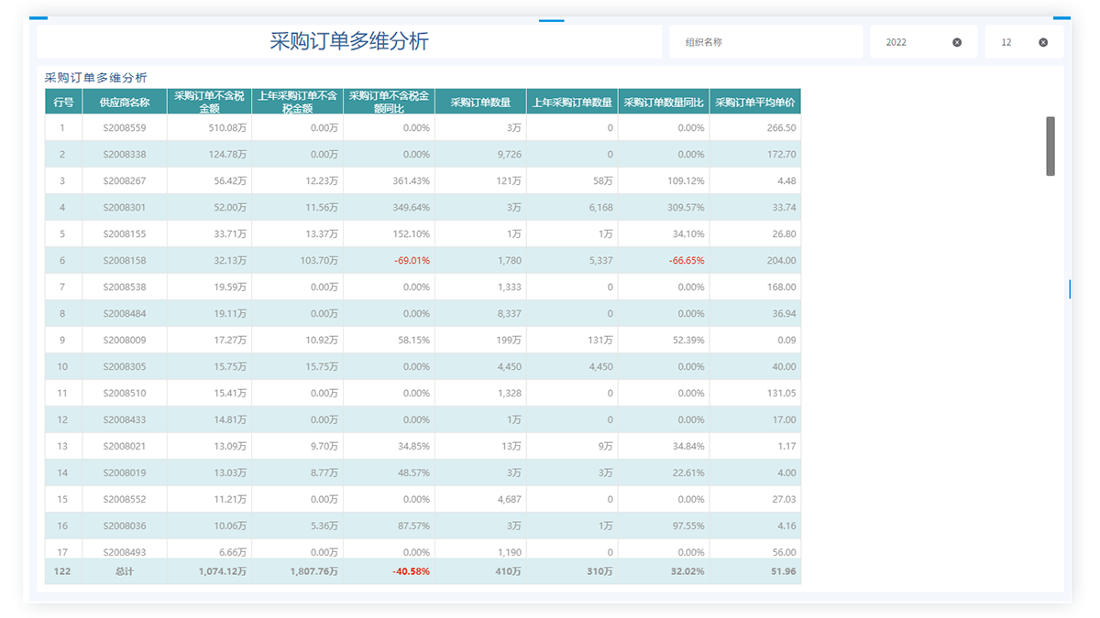Click the 总计 total row label

tap(125, 571)
